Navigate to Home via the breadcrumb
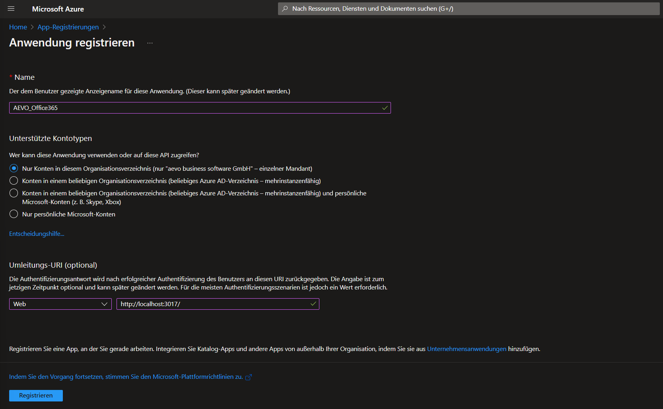The image size is (663, 409). [18, 27]
